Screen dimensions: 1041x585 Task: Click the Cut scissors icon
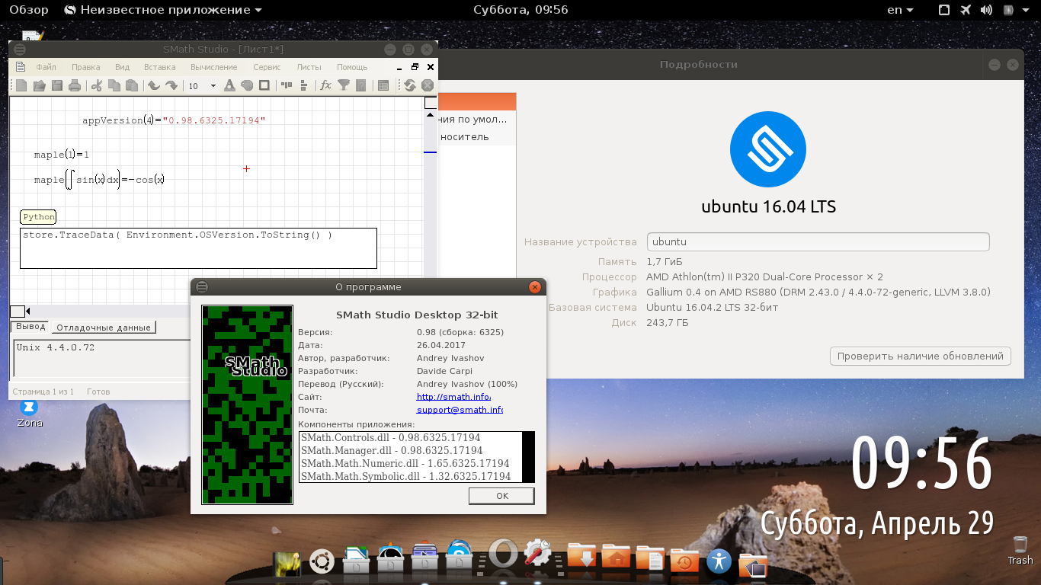pyautogui.click(x=97, y=86)
